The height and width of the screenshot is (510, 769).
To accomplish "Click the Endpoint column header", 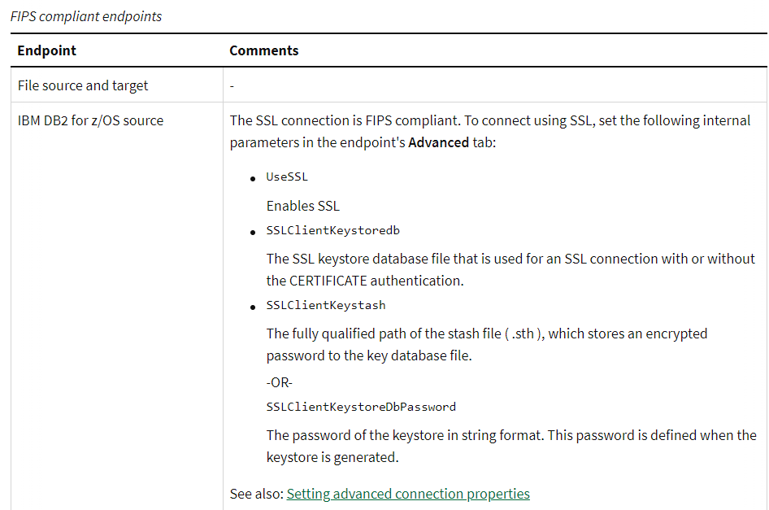I will click(47, 50).
